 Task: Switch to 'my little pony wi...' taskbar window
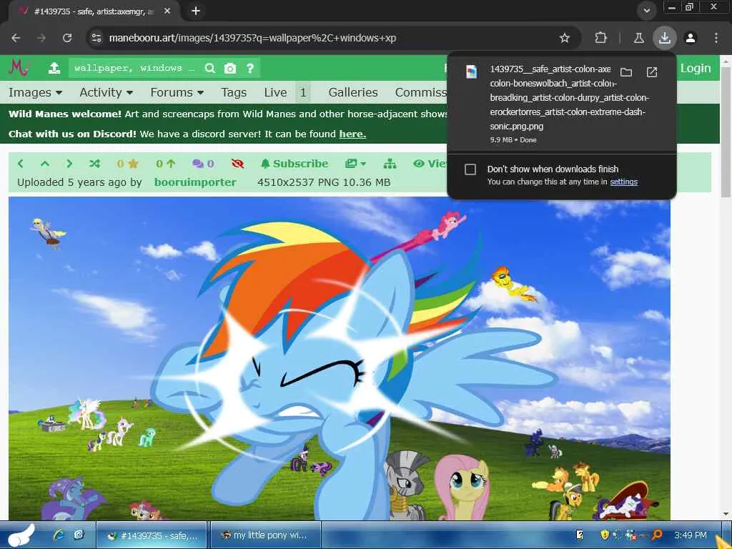pos(266,535)
